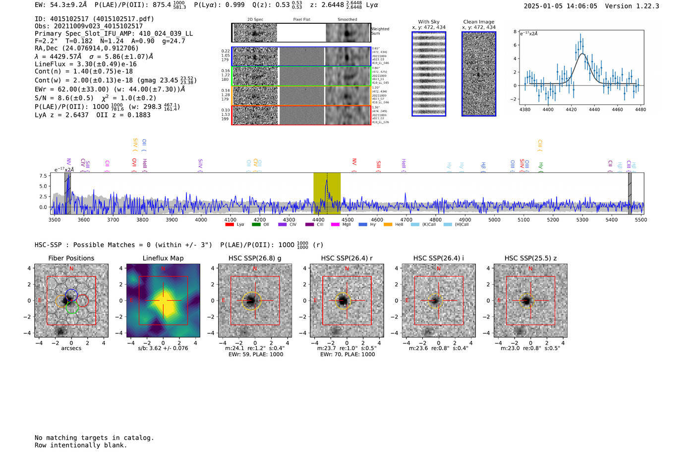
Task: Click the gray hatched band near 5460 Å
Action: coord(630,193)
